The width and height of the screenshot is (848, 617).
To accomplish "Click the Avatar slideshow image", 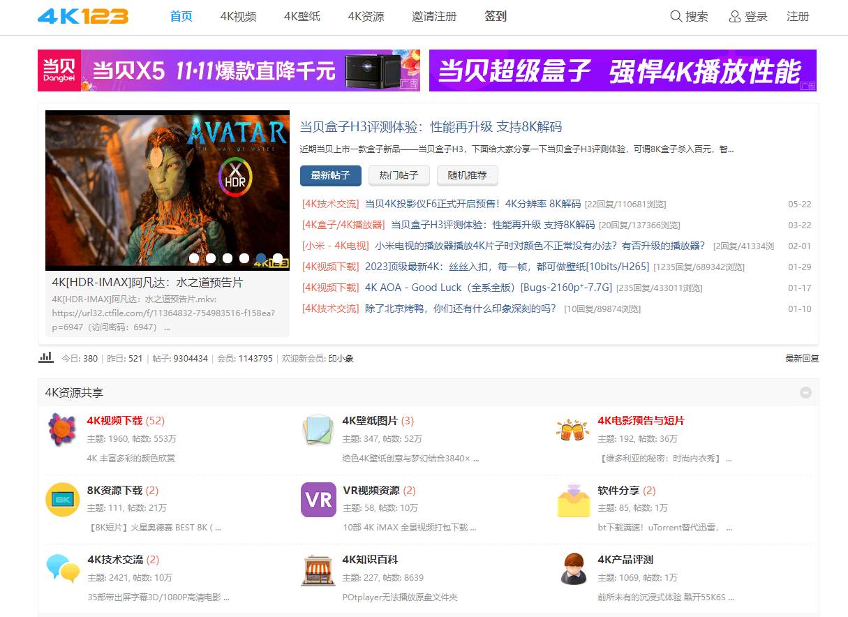I will tap(168, 181).
